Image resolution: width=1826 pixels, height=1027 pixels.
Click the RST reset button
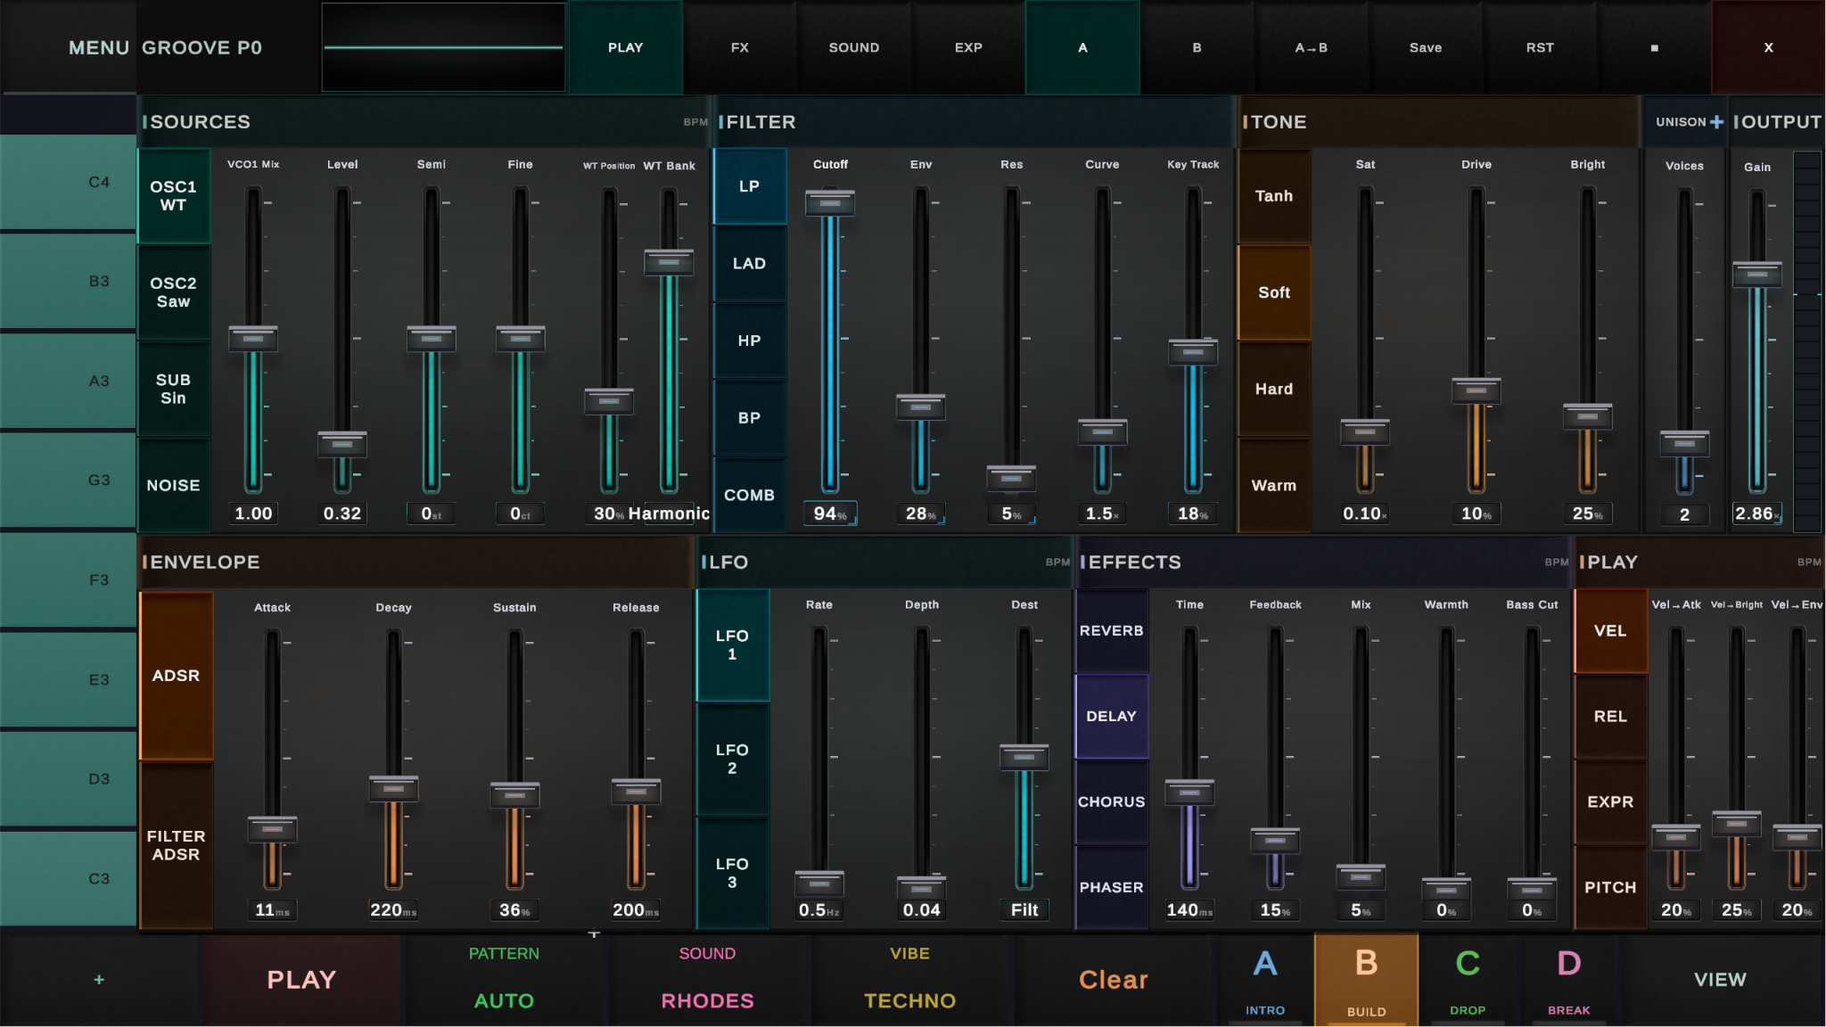(1540, 47)
